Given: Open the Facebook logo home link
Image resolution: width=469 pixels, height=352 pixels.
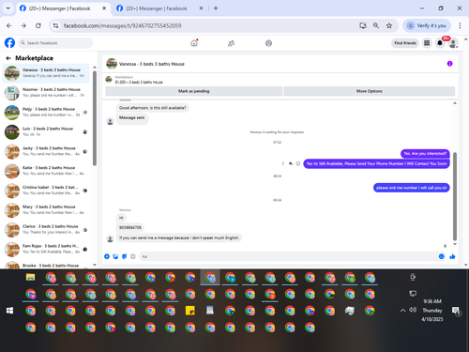Looking at the screenshot, I should tap(9, 43).
